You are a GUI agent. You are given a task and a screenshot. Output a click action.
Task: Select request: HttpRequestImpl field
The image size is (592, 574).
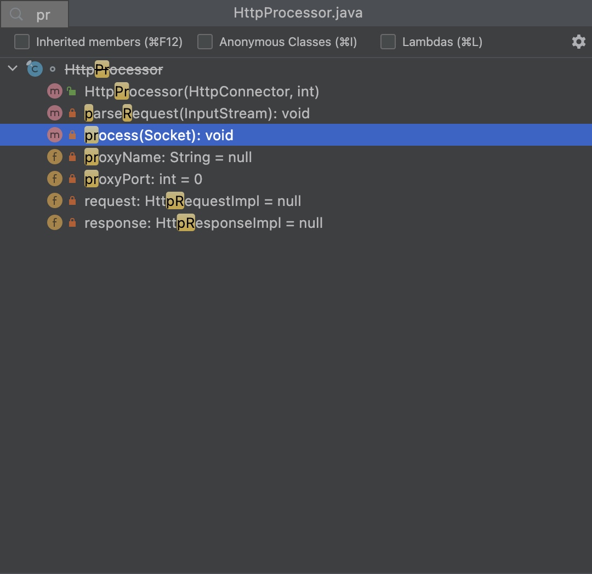[x=192, y=201]
